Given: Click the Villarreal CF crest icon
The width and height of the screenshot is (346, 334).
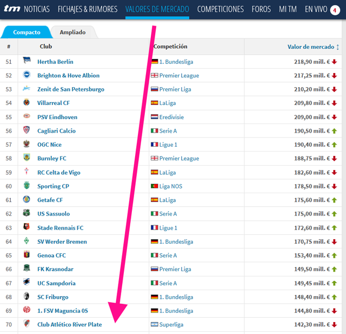Looking at the screenshot, I should click(x=26, y=102).
